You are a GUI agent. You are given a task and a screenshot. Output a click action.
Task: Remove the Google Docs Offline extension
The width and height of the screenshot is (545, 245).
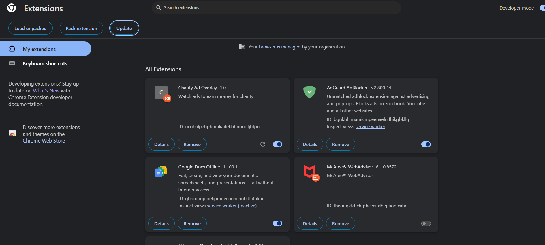coord(192,223)
